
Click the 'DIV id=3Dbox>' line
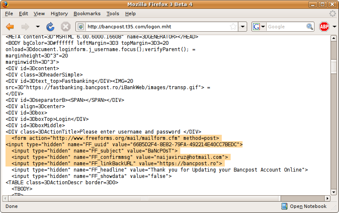(26, 113)
